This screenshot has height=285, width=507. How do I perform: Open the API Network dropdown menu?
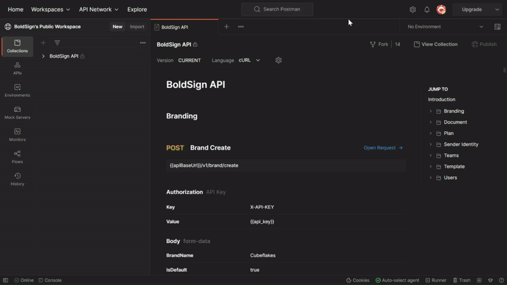(x=99, y=9)
